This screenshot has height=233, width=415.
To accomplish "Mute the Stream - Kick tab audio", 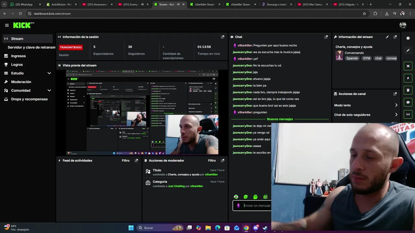I will coord(178,5).
